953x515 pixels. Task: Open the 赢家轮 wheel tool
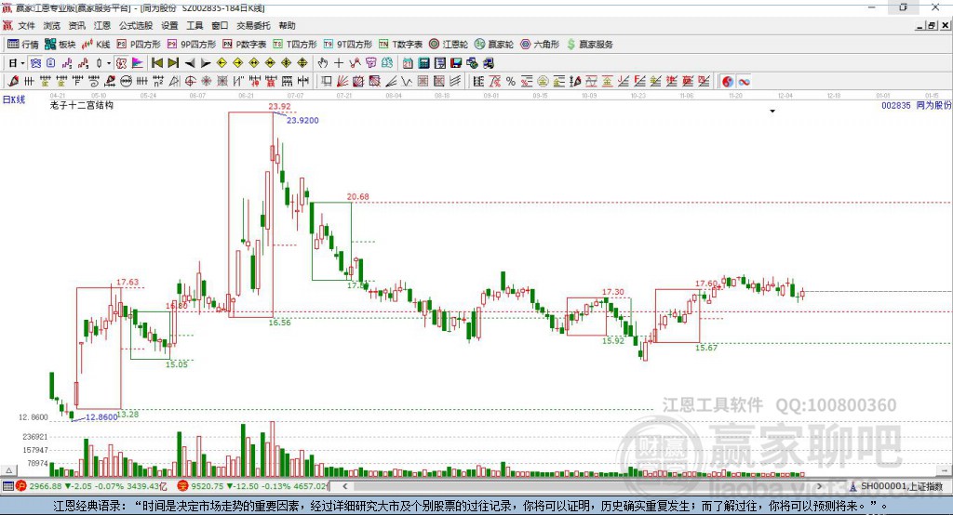[x=494, y=45]
